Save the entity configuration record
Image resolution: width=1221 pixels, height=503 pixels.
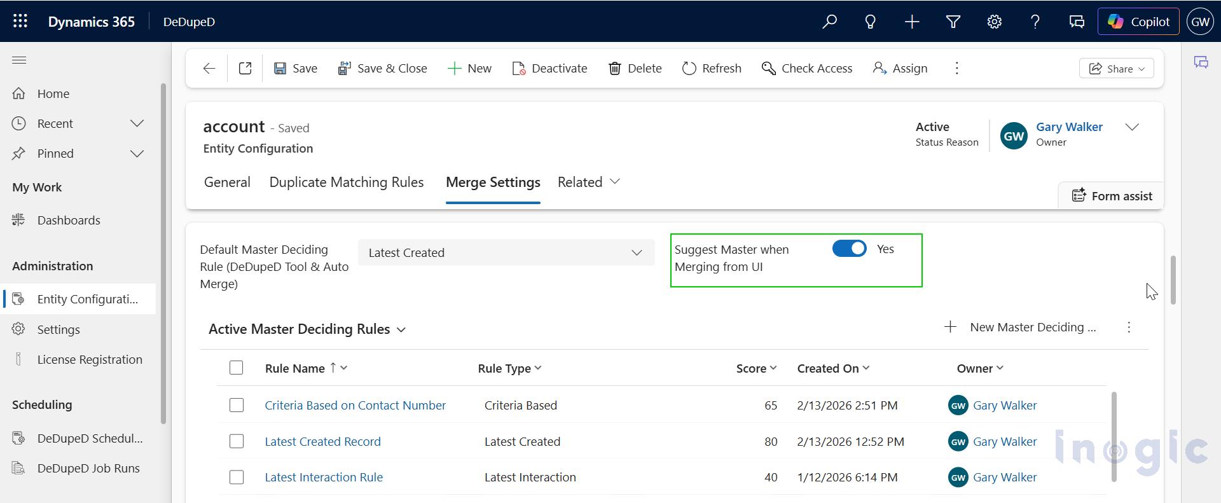click(x=296, y=68)
